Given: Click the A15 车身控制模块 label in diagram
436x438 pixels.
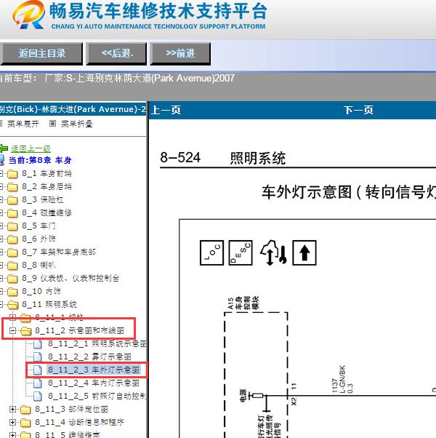Looking at the screenshot, I should click(243, 303).
